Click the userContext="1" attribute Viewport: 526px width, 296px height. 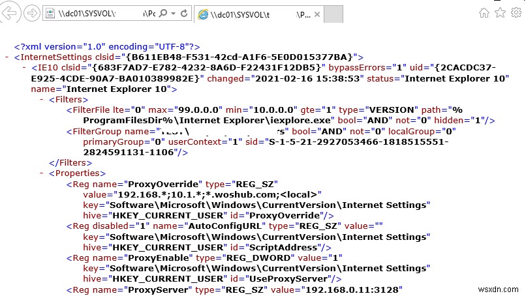[x=206, y=141]
